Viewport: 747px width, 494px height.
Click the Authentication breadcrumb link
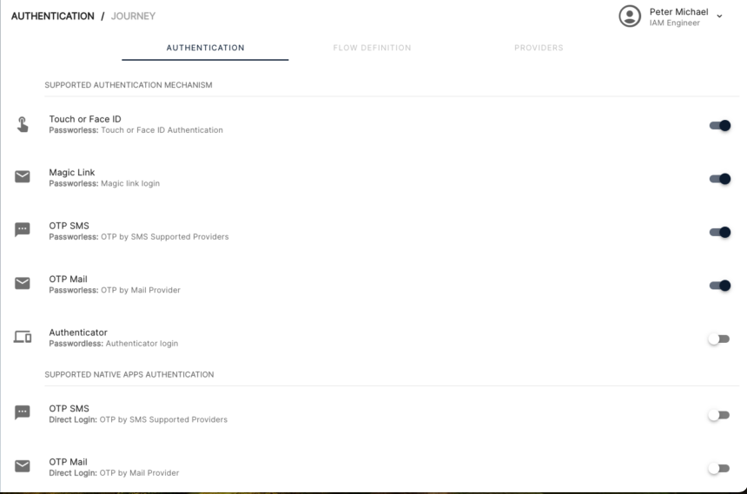click(x=52, y=16)
